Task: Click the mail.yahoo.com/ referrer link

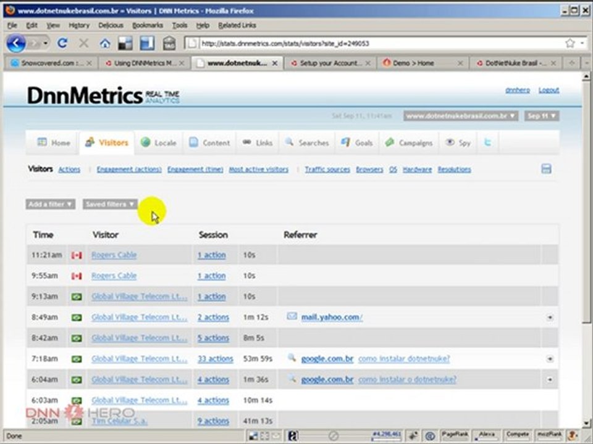Action: (x=332, y=317)
